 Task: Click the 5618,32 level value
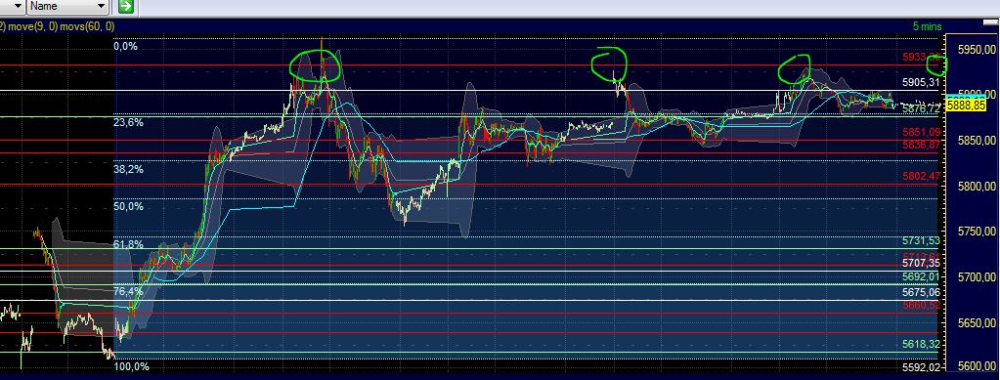coord(921,344)
